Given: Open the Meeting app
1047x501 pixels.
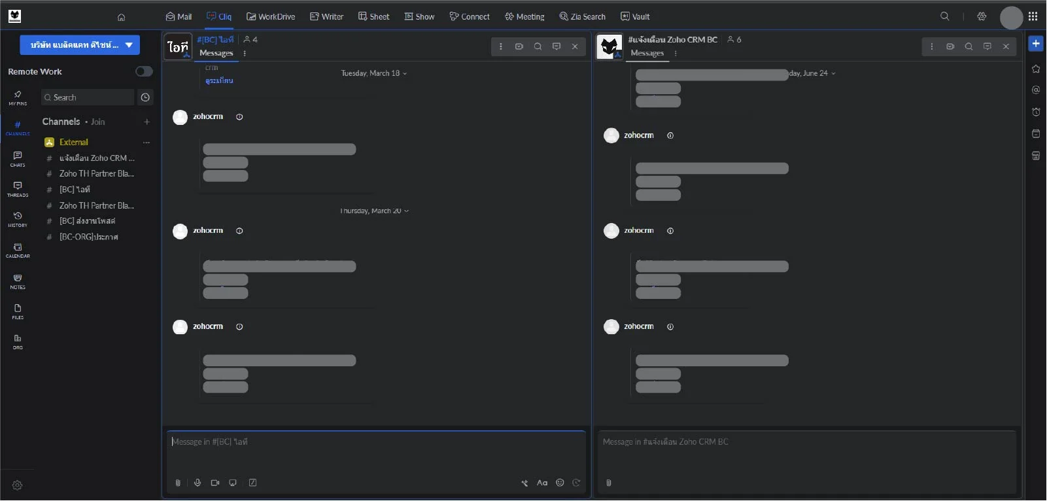Looking at the screenshot, I should tap(524, 16).
